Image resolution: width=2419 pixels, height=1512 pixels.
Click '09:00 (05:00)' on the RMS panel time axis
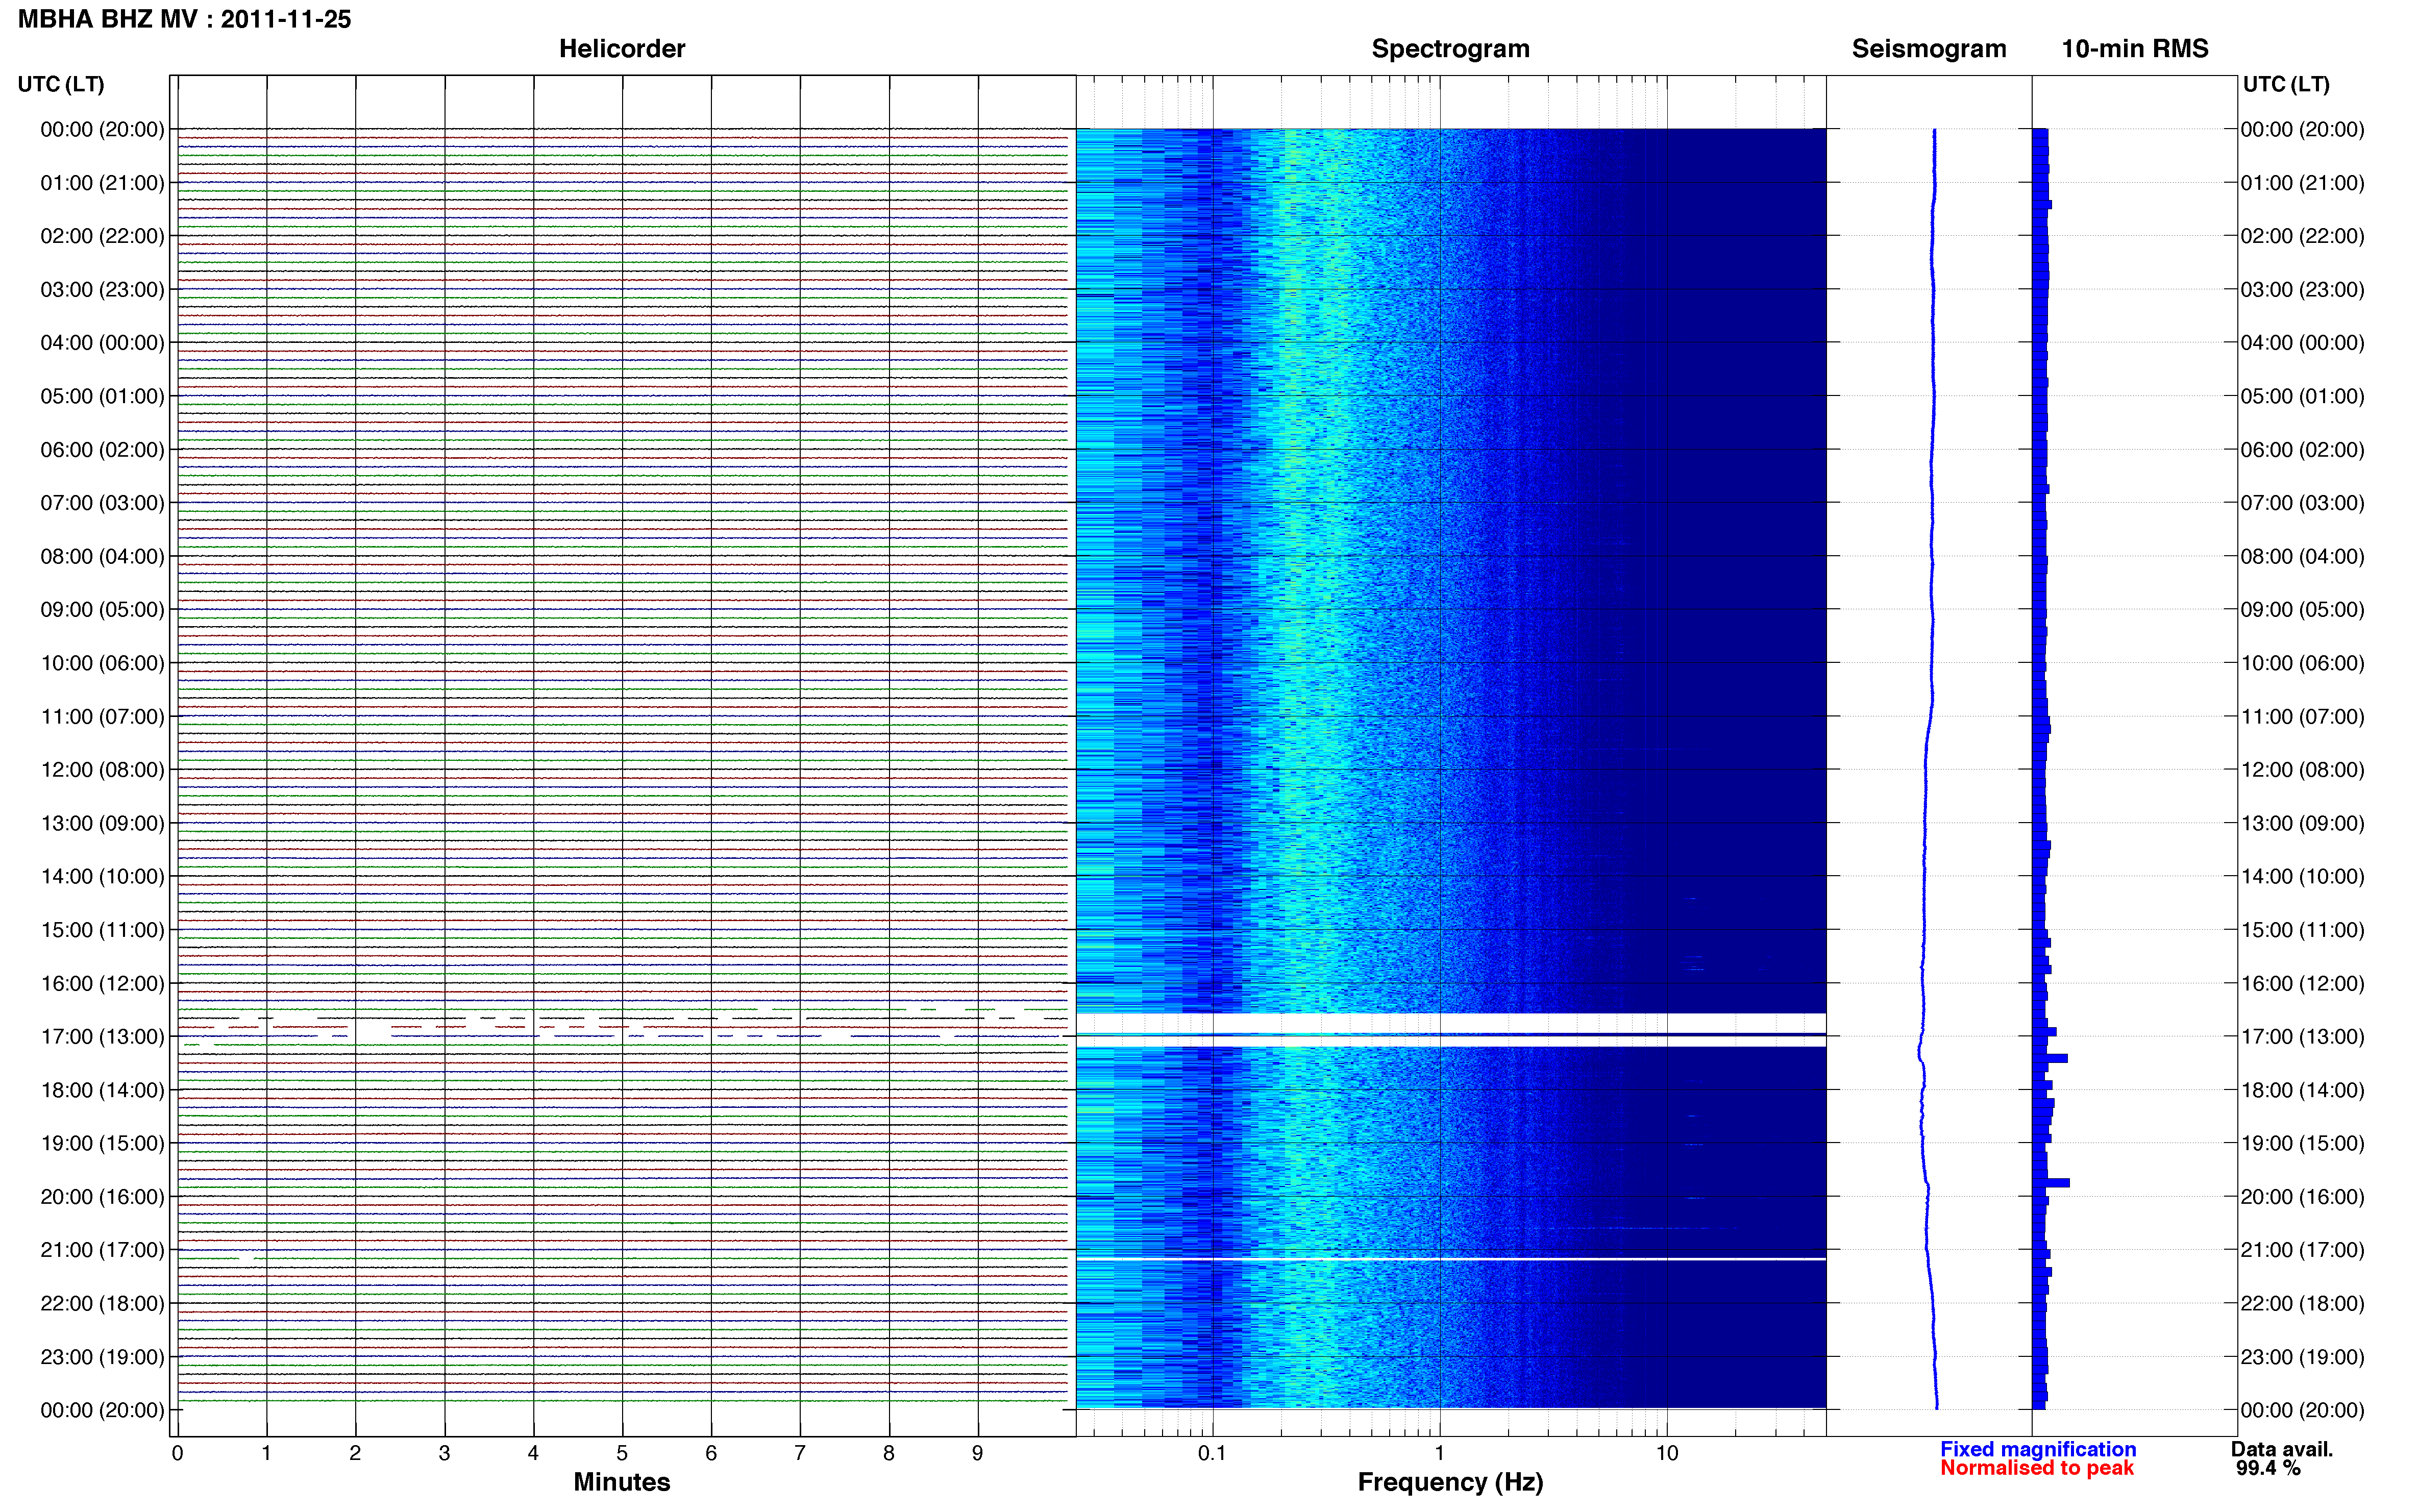[2302, 610]
